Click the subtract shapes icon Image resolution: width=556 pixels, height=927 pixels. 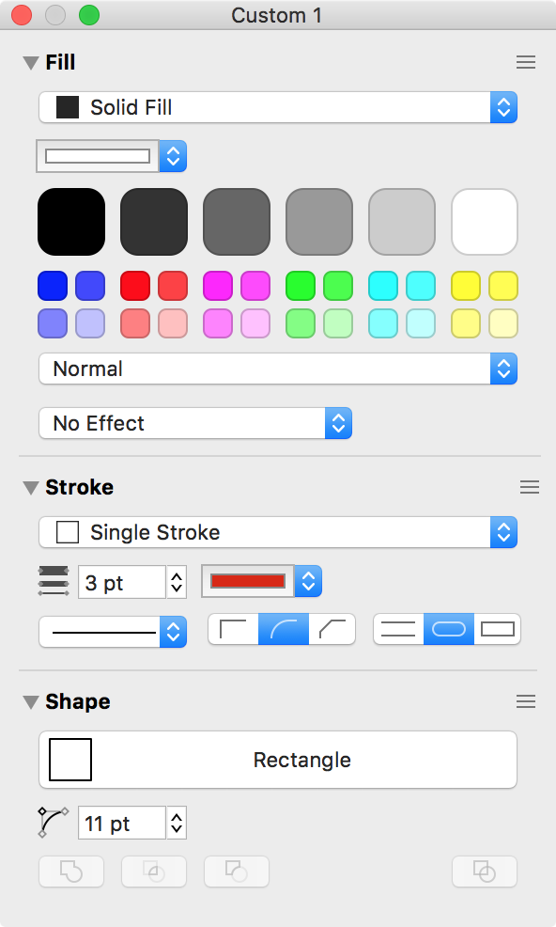[x=237, y=872]
